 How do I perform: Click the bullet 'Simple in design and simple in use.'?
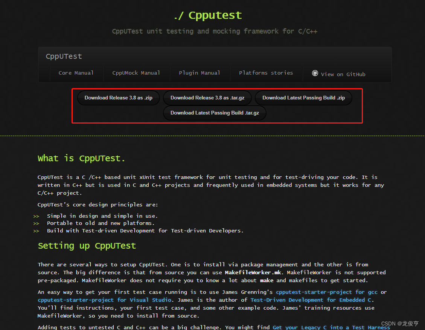click(102, 216)
